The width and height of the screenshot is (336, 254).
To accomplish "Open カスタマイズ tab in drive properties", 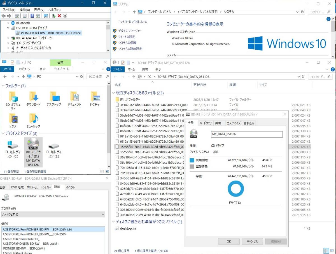I will tap(234, 123).
